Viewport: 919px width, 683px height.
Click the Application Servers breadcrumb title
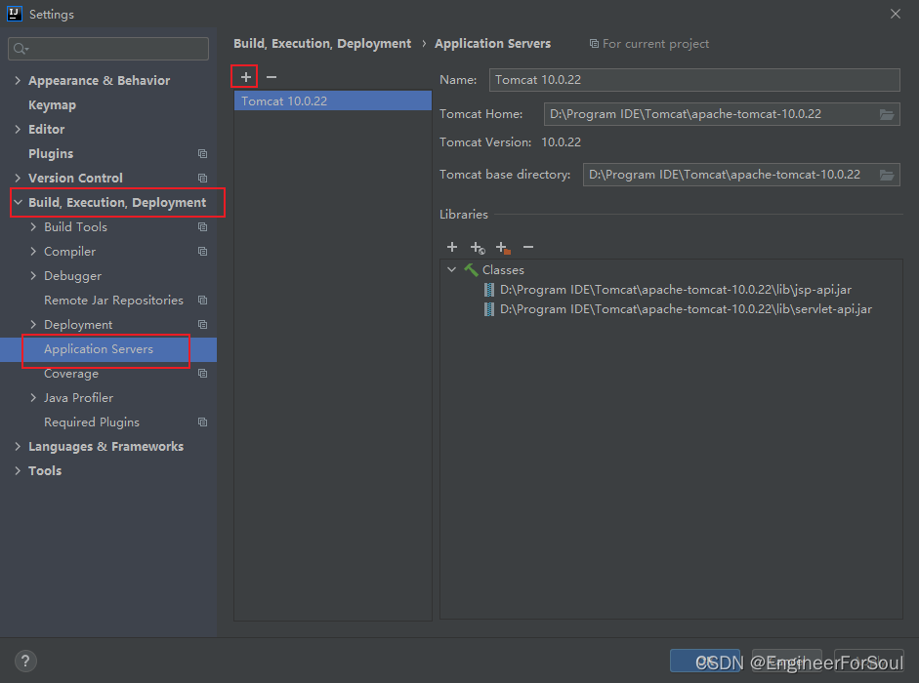[493, 44]
